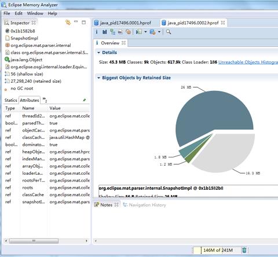Image resolution: width=278 pixels, height=257 pixels.
Task: Select the Overview tab
Action: pos(110,43)
